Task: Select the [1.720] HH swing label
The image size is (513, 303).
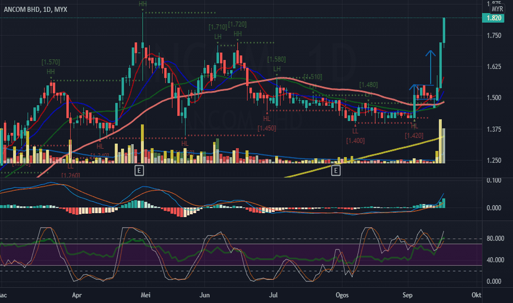Action: tap(238, 29)
